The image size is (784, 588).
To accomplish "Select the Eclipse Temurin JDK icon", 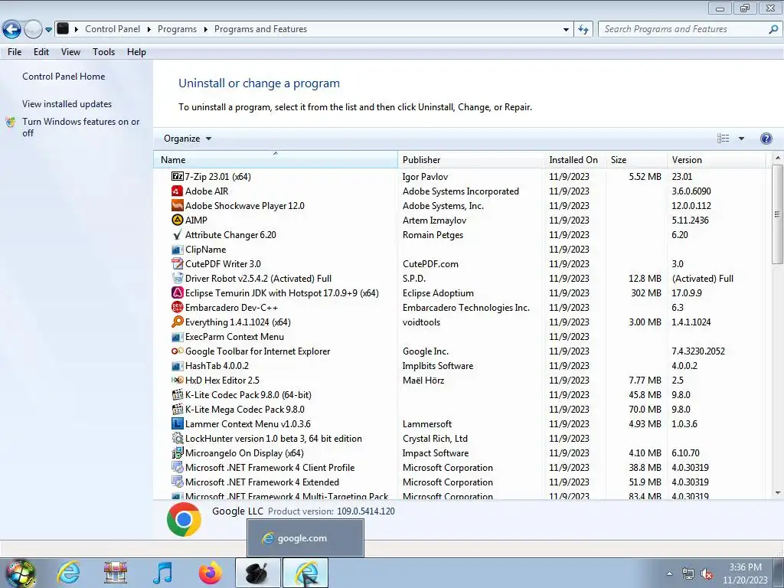I will tap(177, 292).
